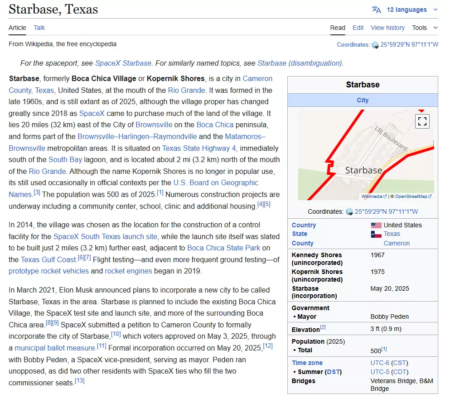Expand the 12 languages chevron

[435, 10]
